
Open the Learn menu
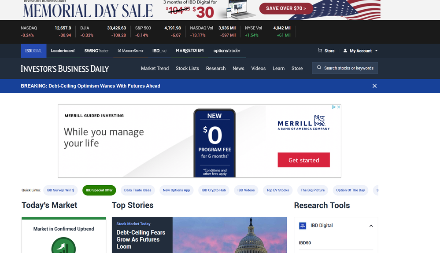[279, 68]
